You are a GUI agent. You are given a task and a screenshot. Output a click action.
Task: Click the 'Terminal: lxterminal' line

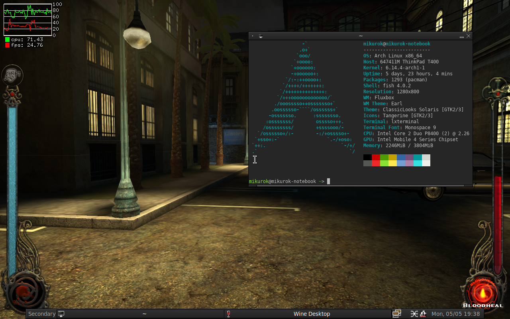[391, 122]
